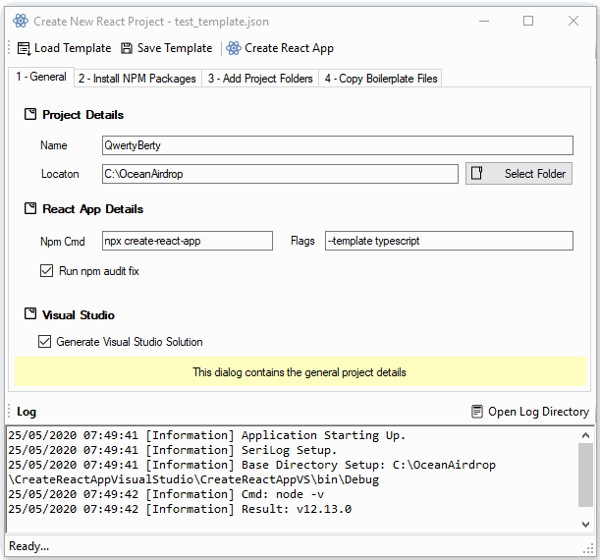Click the log scrollbar down arrow

(585, 524)
